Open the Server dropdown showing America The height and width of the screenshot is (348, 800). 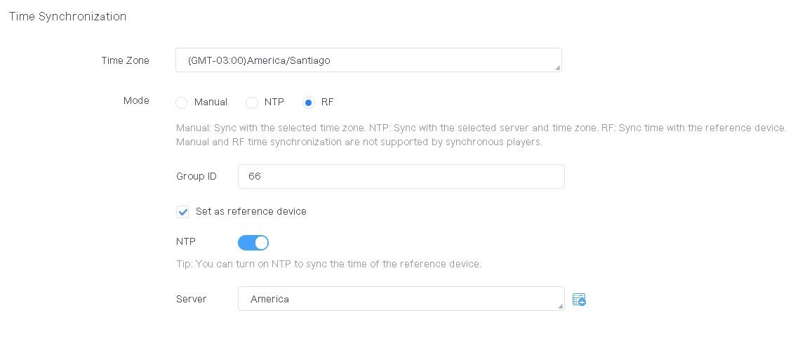click(x=401, y=298)
